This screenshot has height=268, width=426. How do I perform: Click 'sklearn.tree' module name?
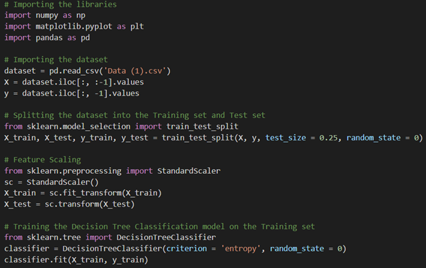53,237
